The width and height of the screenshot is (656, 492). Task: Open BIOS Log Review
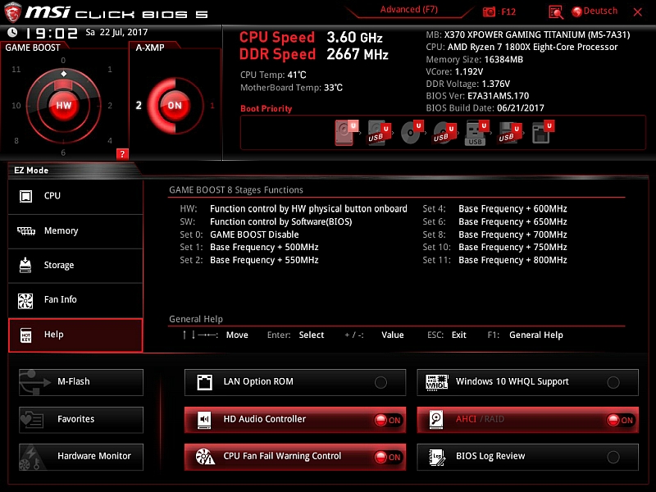click(x=527, y=457)
